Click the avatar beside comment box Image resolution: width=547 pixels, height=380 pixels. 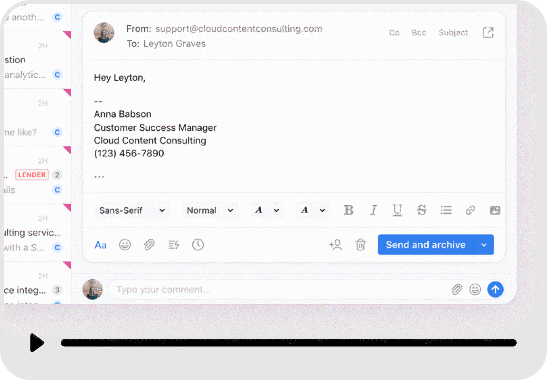coord(93,289)
